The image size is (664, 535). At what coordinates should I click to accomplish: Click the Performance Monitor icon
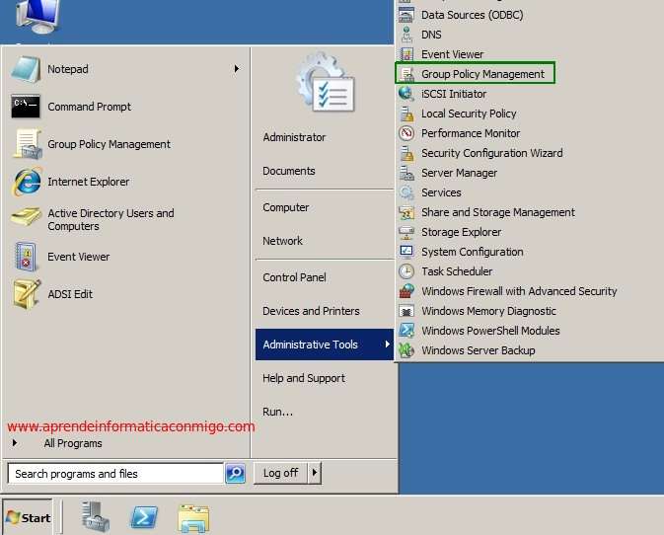pyautogui.click(x=406, y=133)
